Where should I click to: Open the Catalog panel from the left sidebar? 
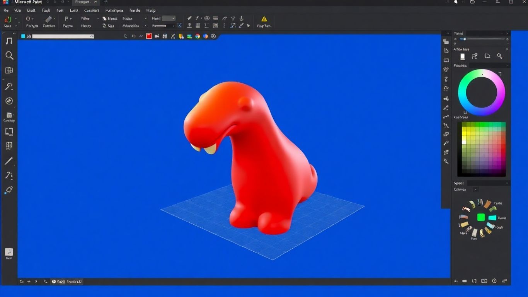pyautogui.click(x=9, y=116)
